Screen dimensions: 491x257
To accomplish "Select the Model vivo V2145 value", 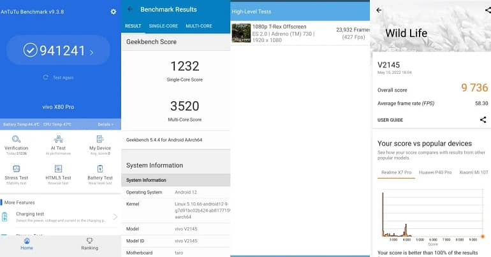I will click(186, 229).
